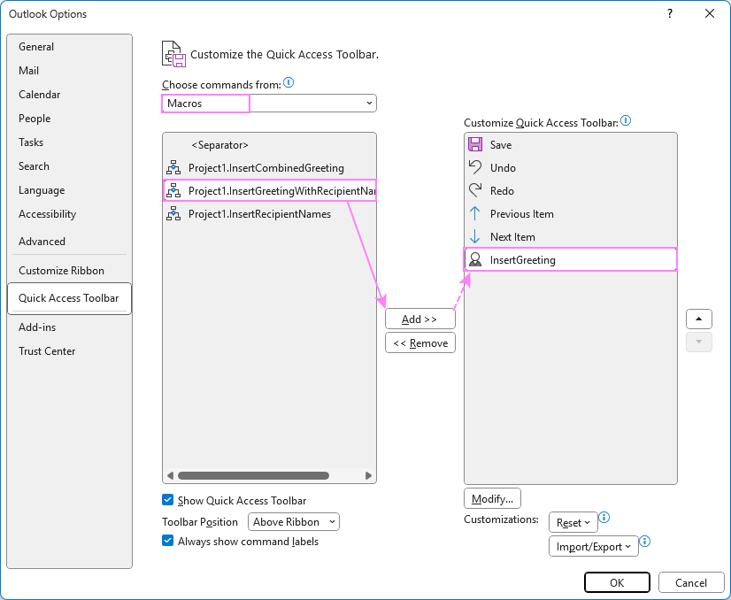Click the InsertRecipientNames macro icon

click(x=173, y=213)
